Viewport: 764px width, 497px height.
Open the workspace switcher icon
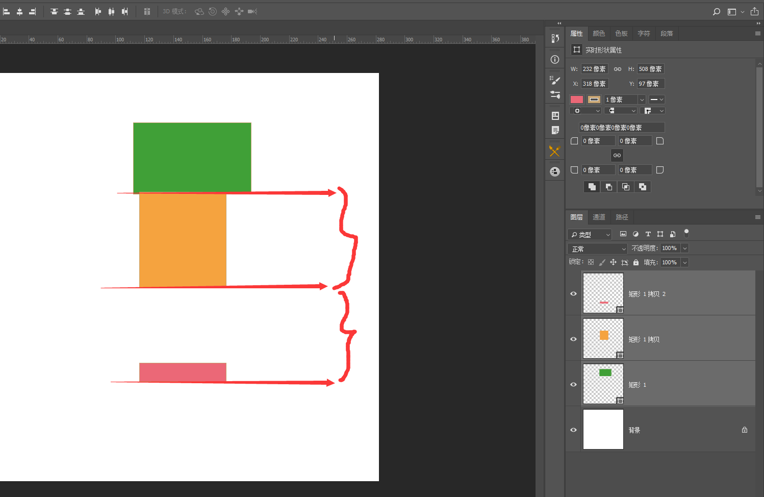732,12
